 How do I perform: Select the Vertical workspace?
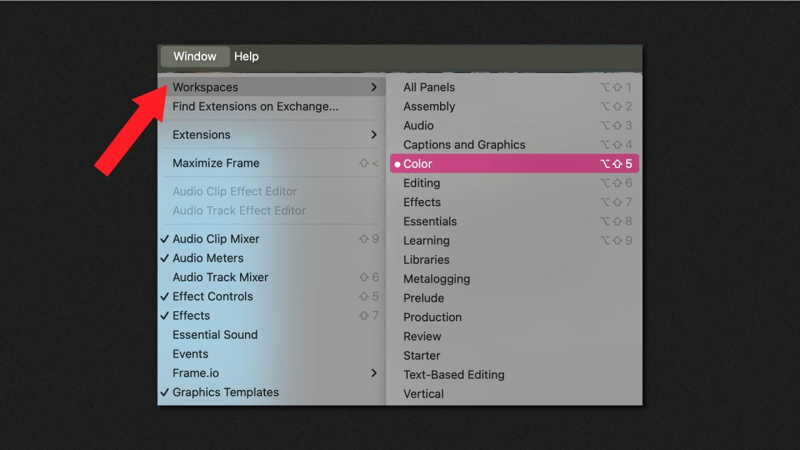coord(423,394)
